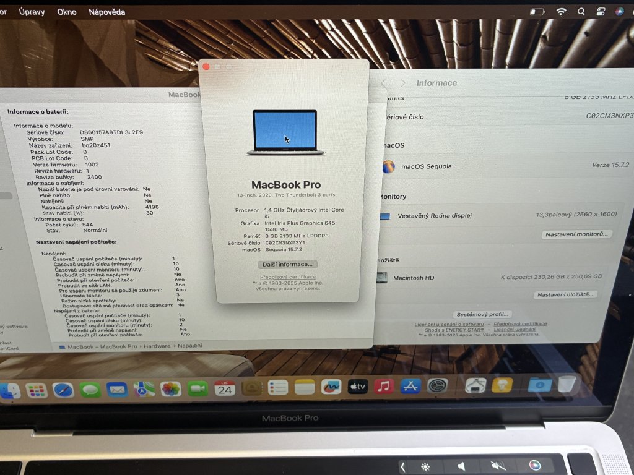Open Spotlight search in menu bar
The width and height of the screenshot is (634, 475).
pos(581,12)
